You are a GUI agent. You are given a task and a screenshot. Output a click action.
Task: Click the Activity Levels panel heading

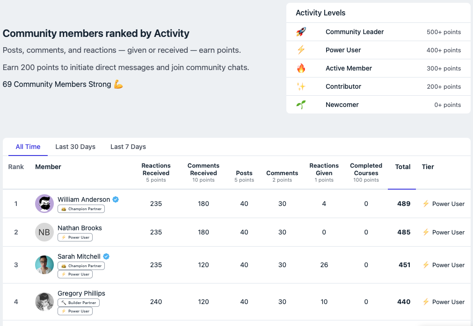(320, 13)
